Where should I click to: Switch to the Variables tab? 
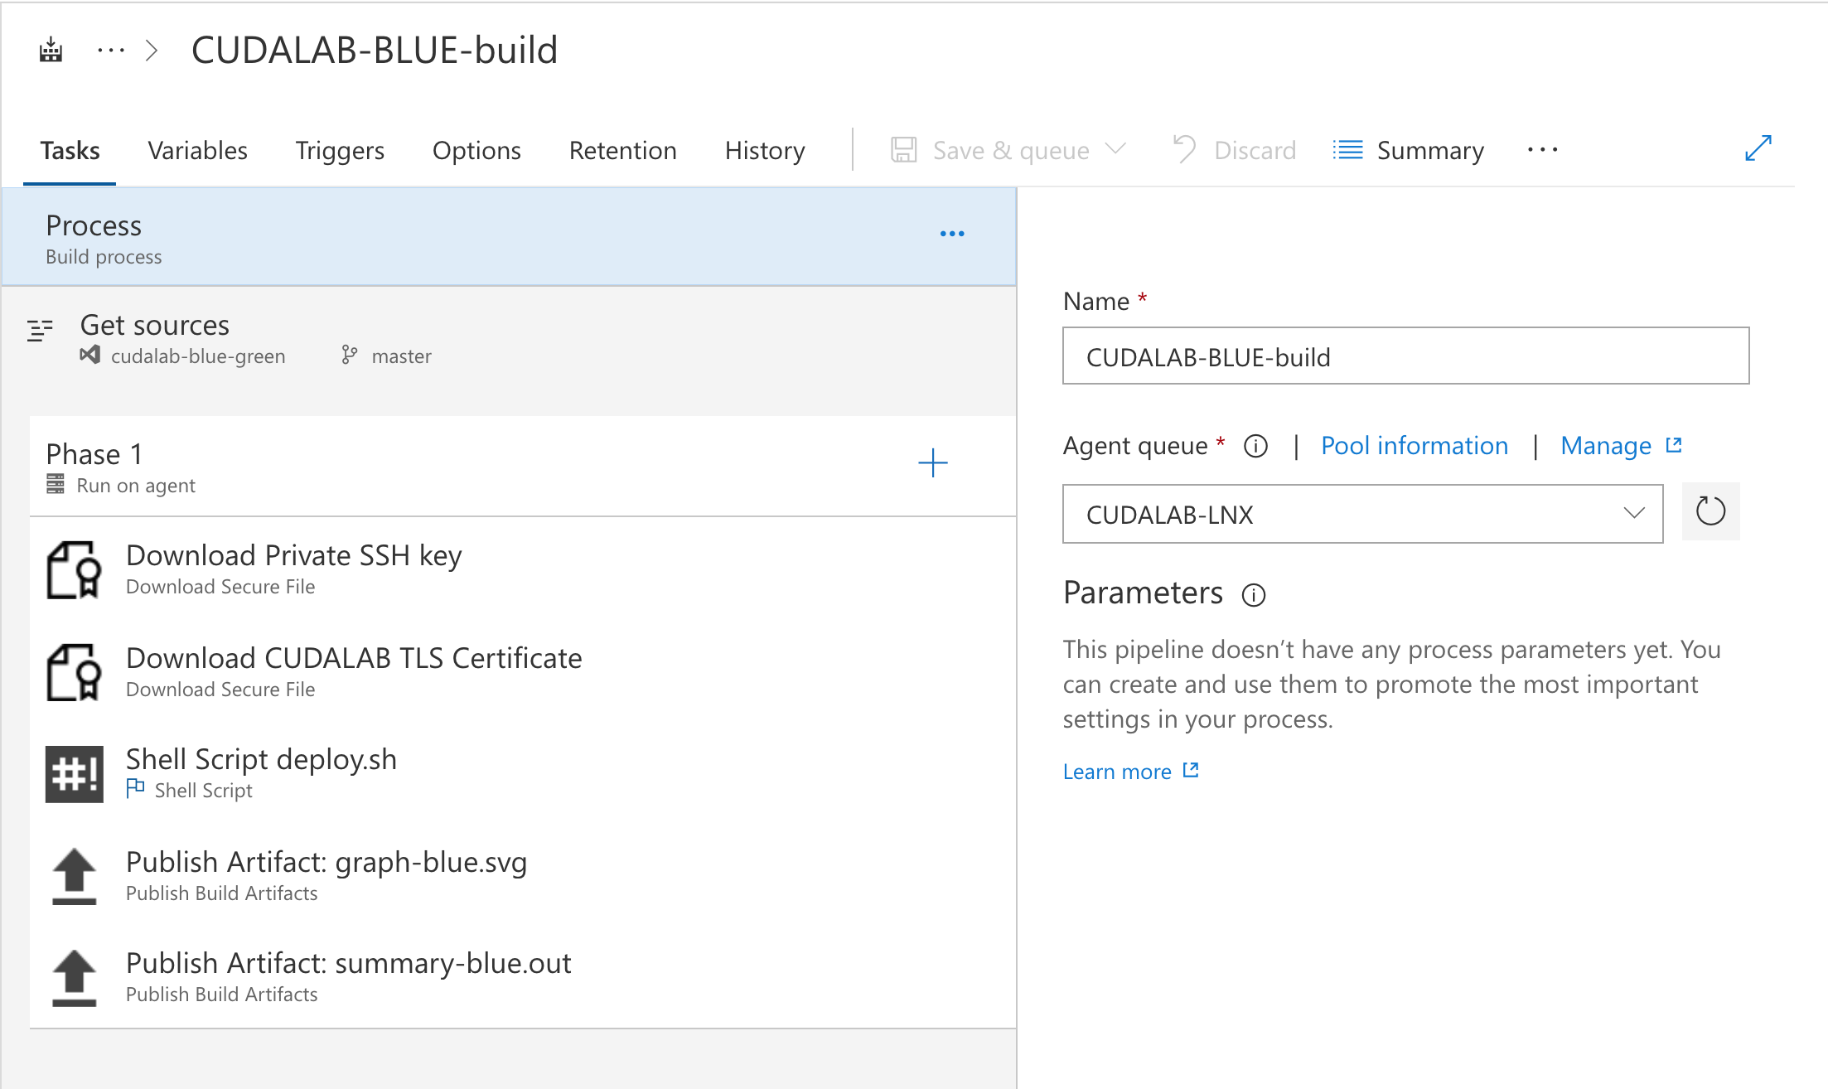(197, 150)
